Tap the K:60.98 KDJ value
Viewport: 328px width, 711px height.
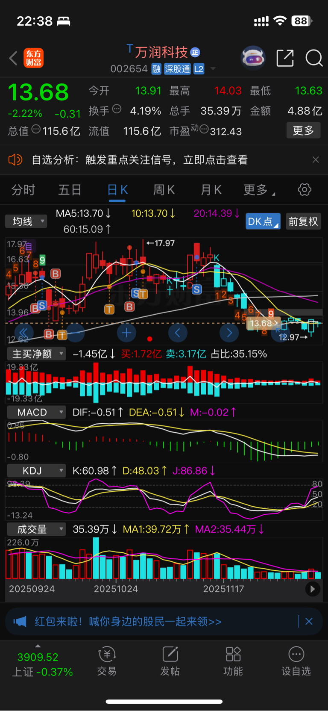coord(95,471)
